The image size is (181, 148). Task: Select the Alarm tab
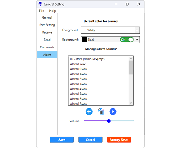point(47,55)
